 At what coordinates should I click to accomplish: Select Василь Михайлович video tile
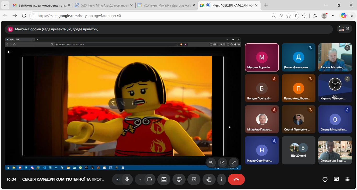[335, 57]
